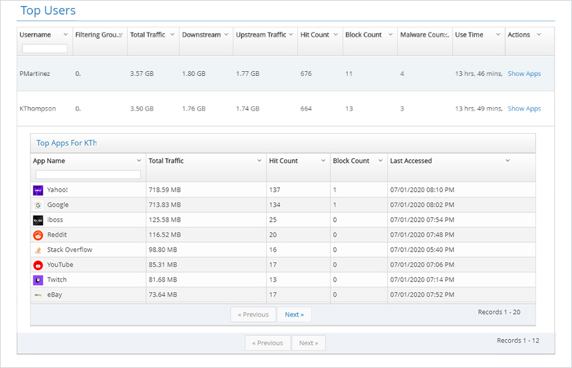Go to Next page of Top Apps

pos(295,315)
